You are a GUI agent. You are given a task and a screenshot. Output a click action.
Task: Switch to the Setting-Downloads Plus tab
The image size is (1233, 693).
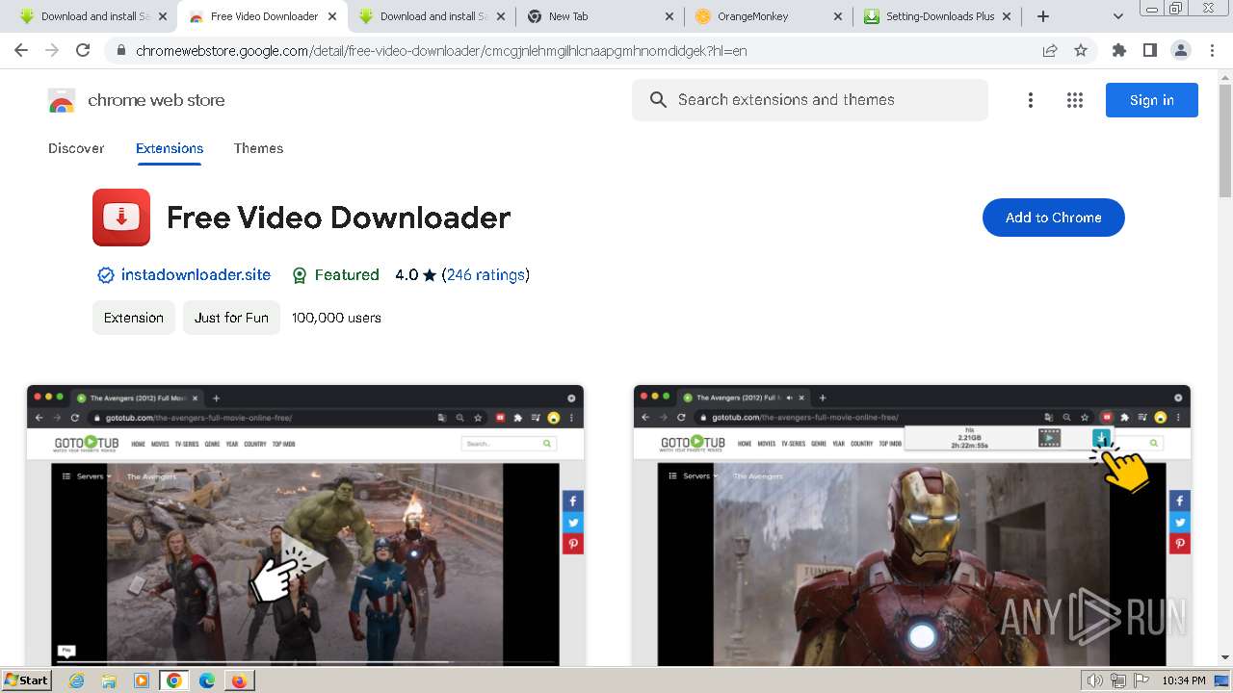pos(938,16)
